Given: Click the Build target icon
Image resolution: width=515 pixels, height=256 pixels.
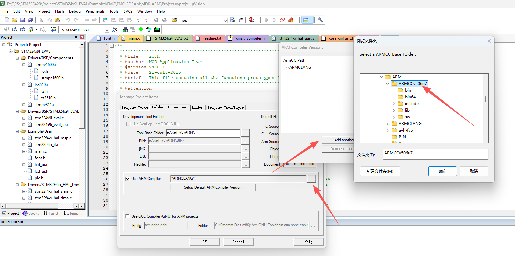Looking at the screenshot, I should click(15, 29).
